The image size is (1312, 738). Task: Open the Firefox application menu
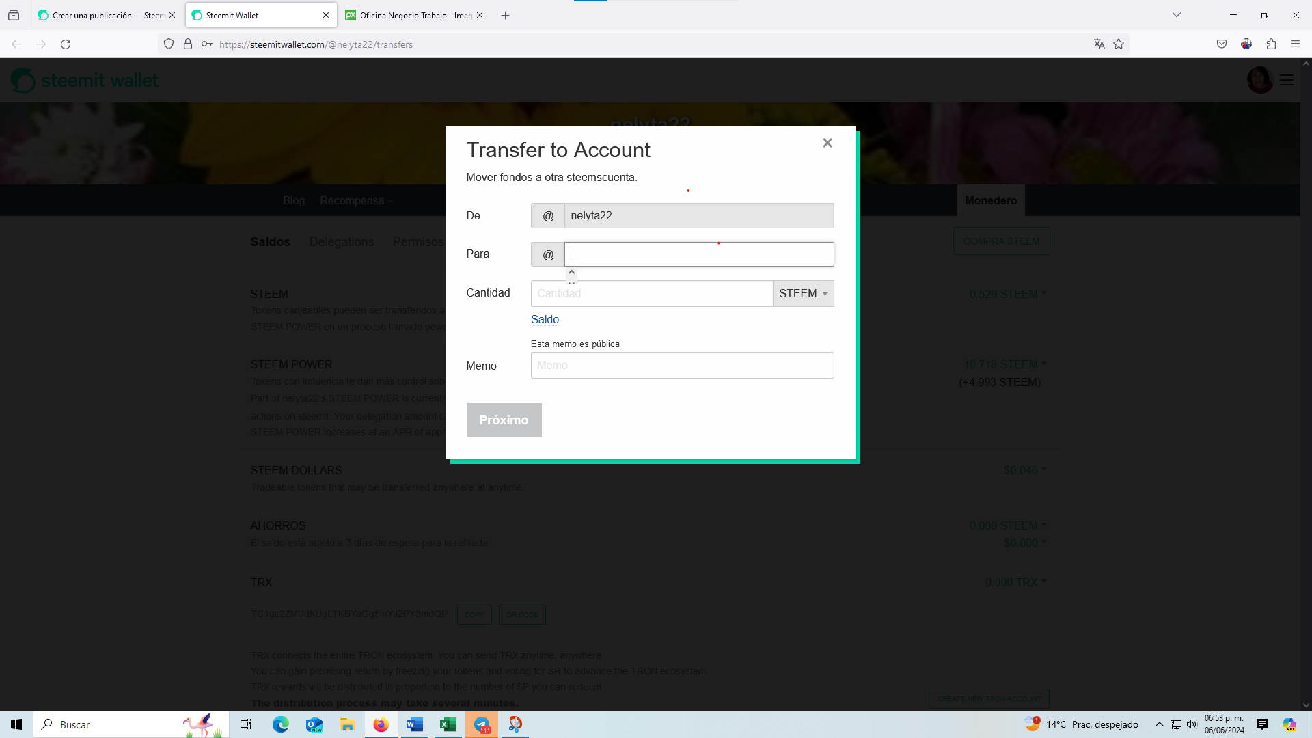(1296, 44)
